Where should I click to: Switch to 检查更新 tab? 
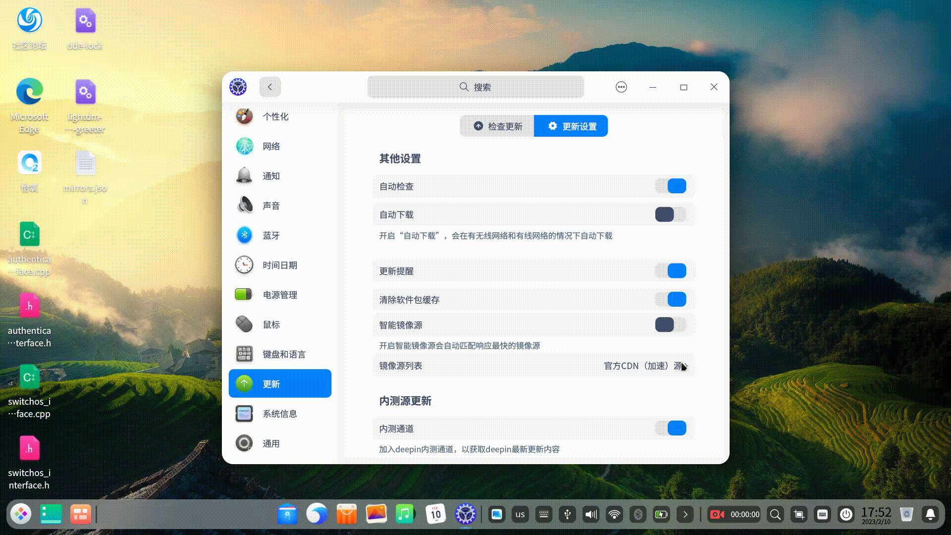pyautogui.click(x=497, y=126)
